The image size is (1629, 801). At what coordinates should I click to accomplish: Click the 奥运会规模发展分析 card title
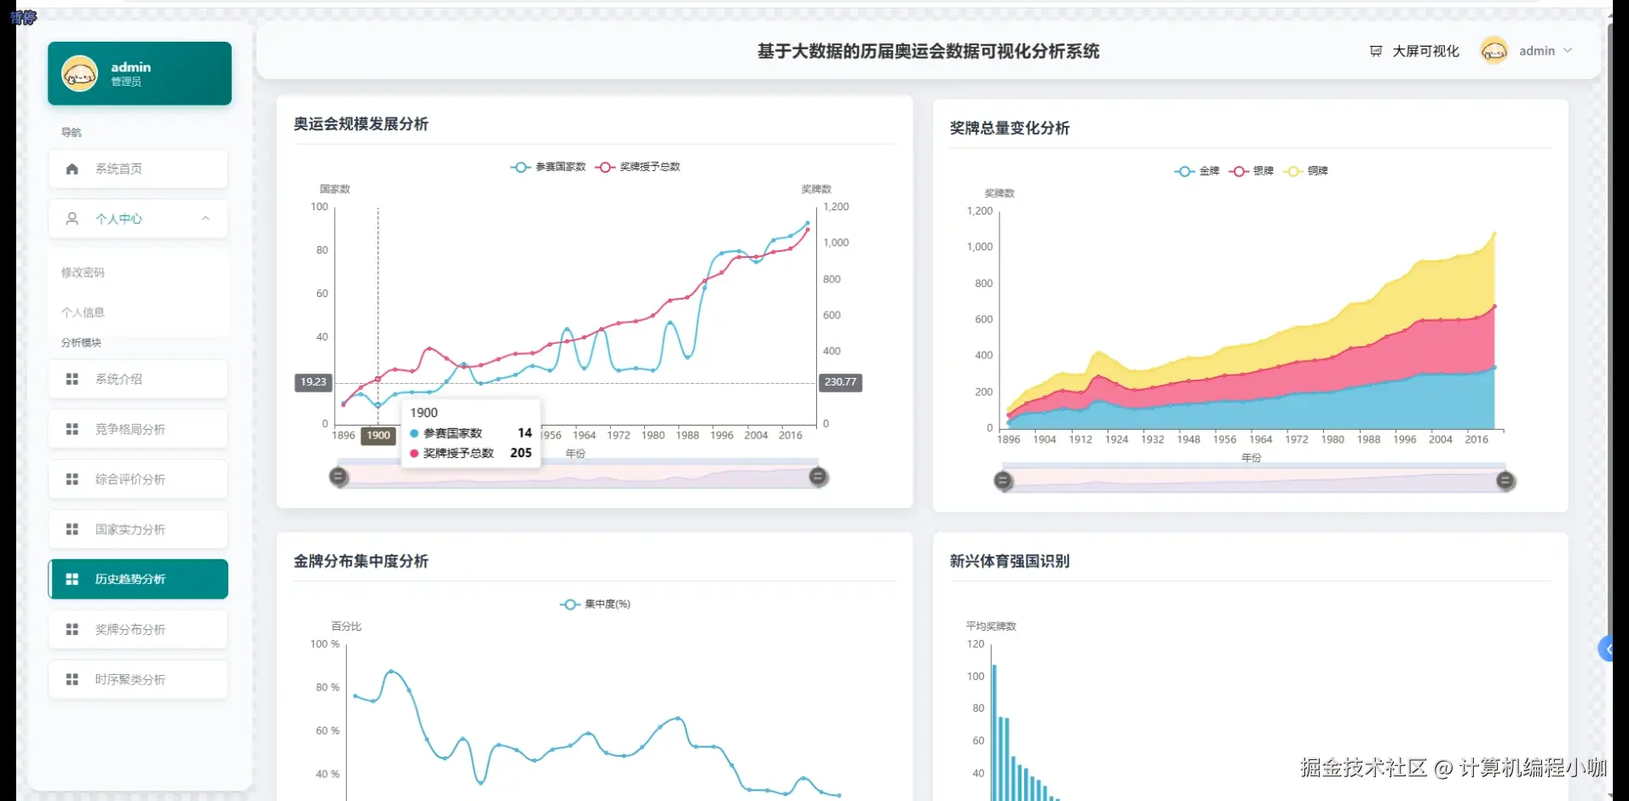pos(361,124)
